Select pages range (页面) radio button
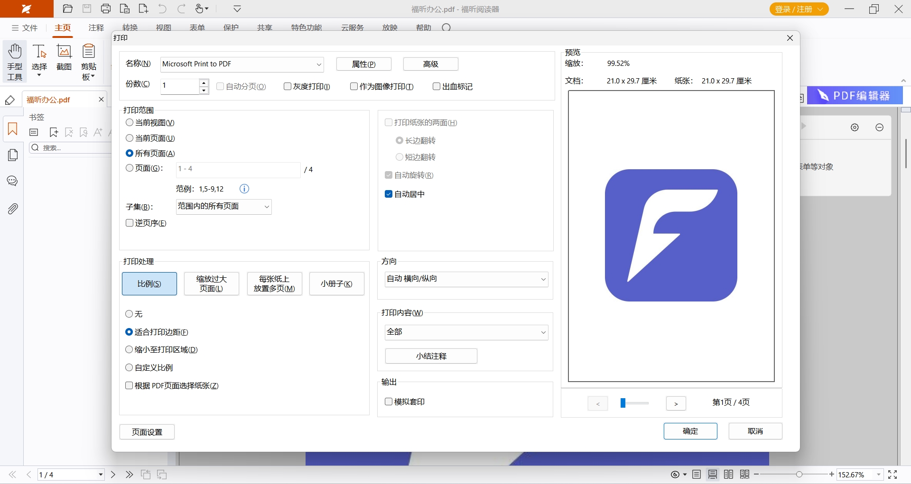The image size is (911, 484). [130, 168]
